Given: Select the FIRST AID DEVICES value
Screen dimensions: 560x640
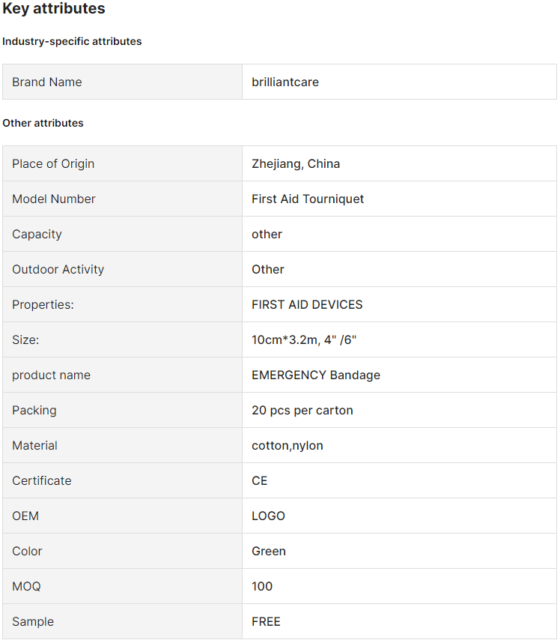Looking at the screenshot, I should pyautogui.click(x=307, y=304).
